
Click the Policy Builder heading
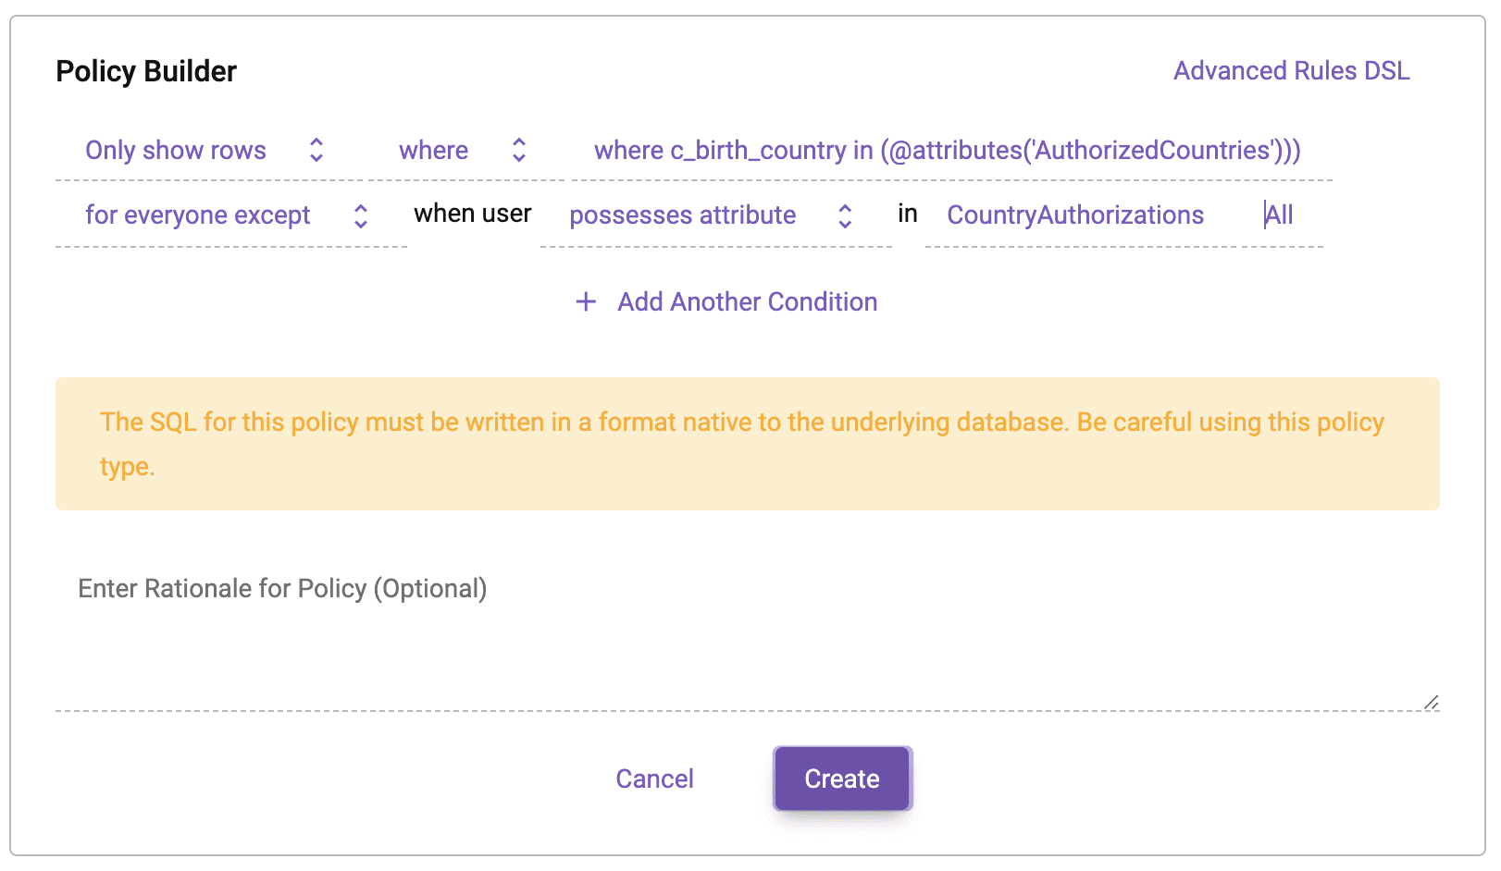coord(146,71)
